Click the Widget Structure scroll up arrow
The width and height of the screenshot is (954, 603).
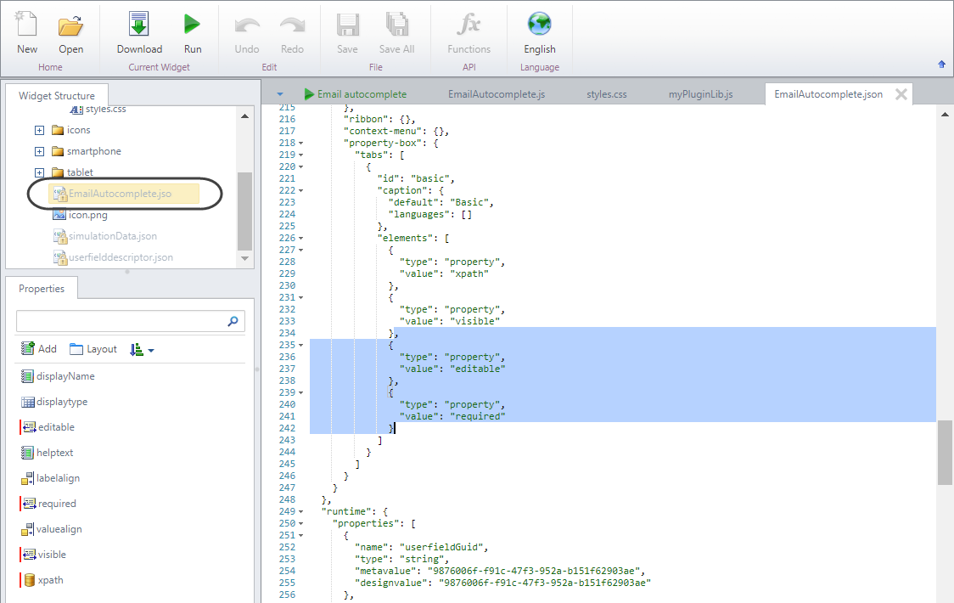click(244, 116)
